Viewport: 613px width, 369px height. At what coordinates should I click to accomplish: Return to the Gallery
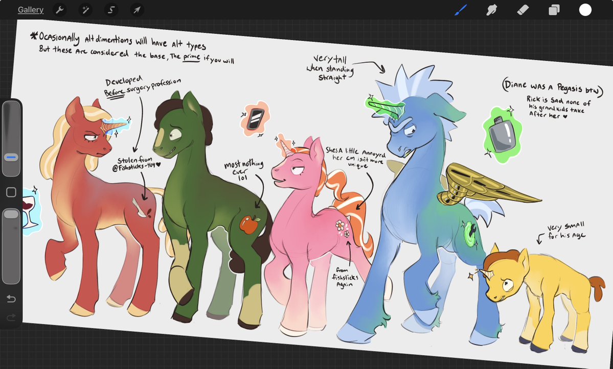(31, 10)
